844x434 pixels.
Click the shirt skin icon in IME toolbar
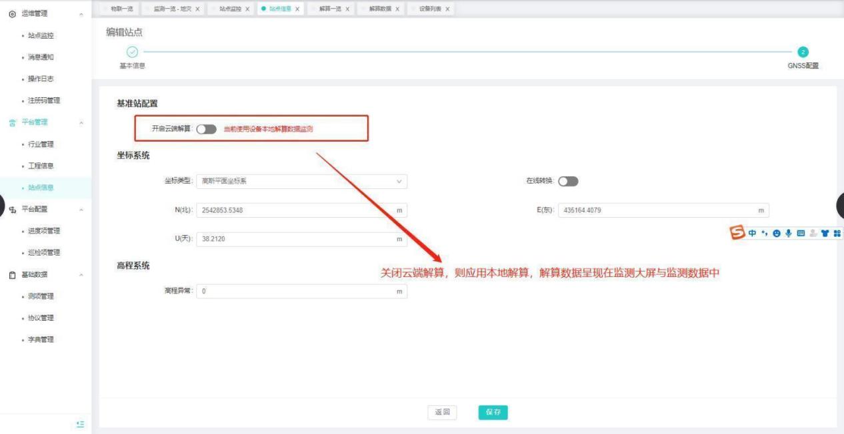tap(824, 234)
